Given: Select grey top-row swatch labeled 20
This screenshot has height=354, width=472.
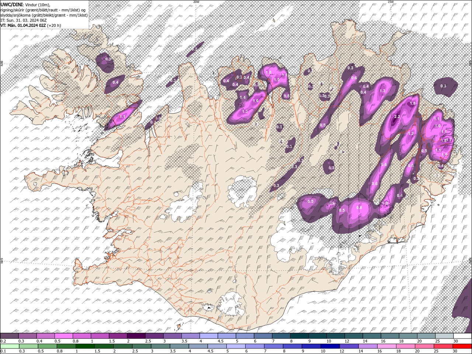Looking at the screenshot, I should 426,336.
